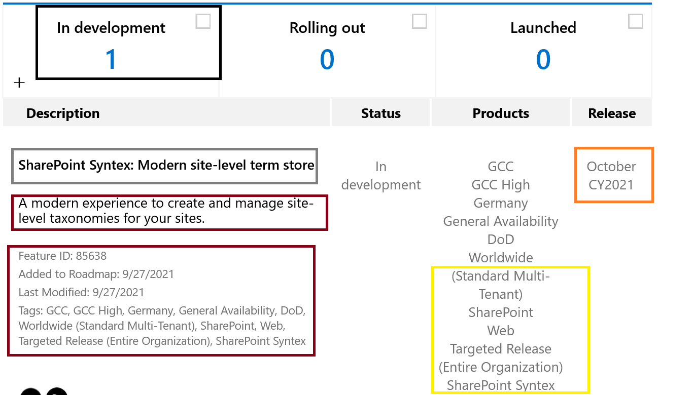
Task: Select the Rolling out status card
Action: pos(327,51)
